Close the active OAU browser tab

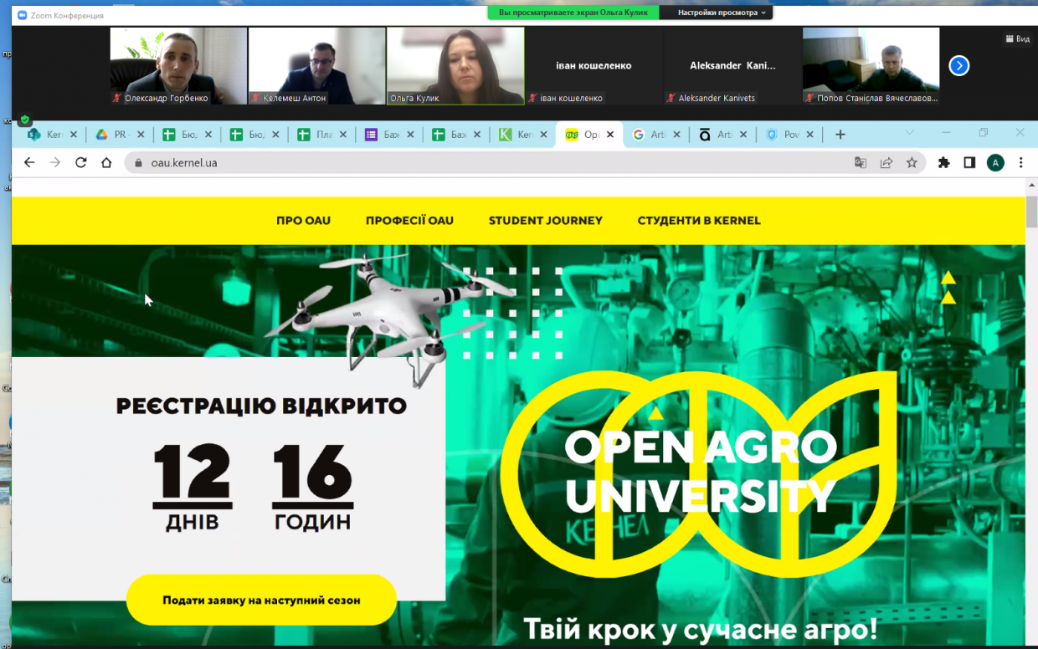[x=610, y=135]
